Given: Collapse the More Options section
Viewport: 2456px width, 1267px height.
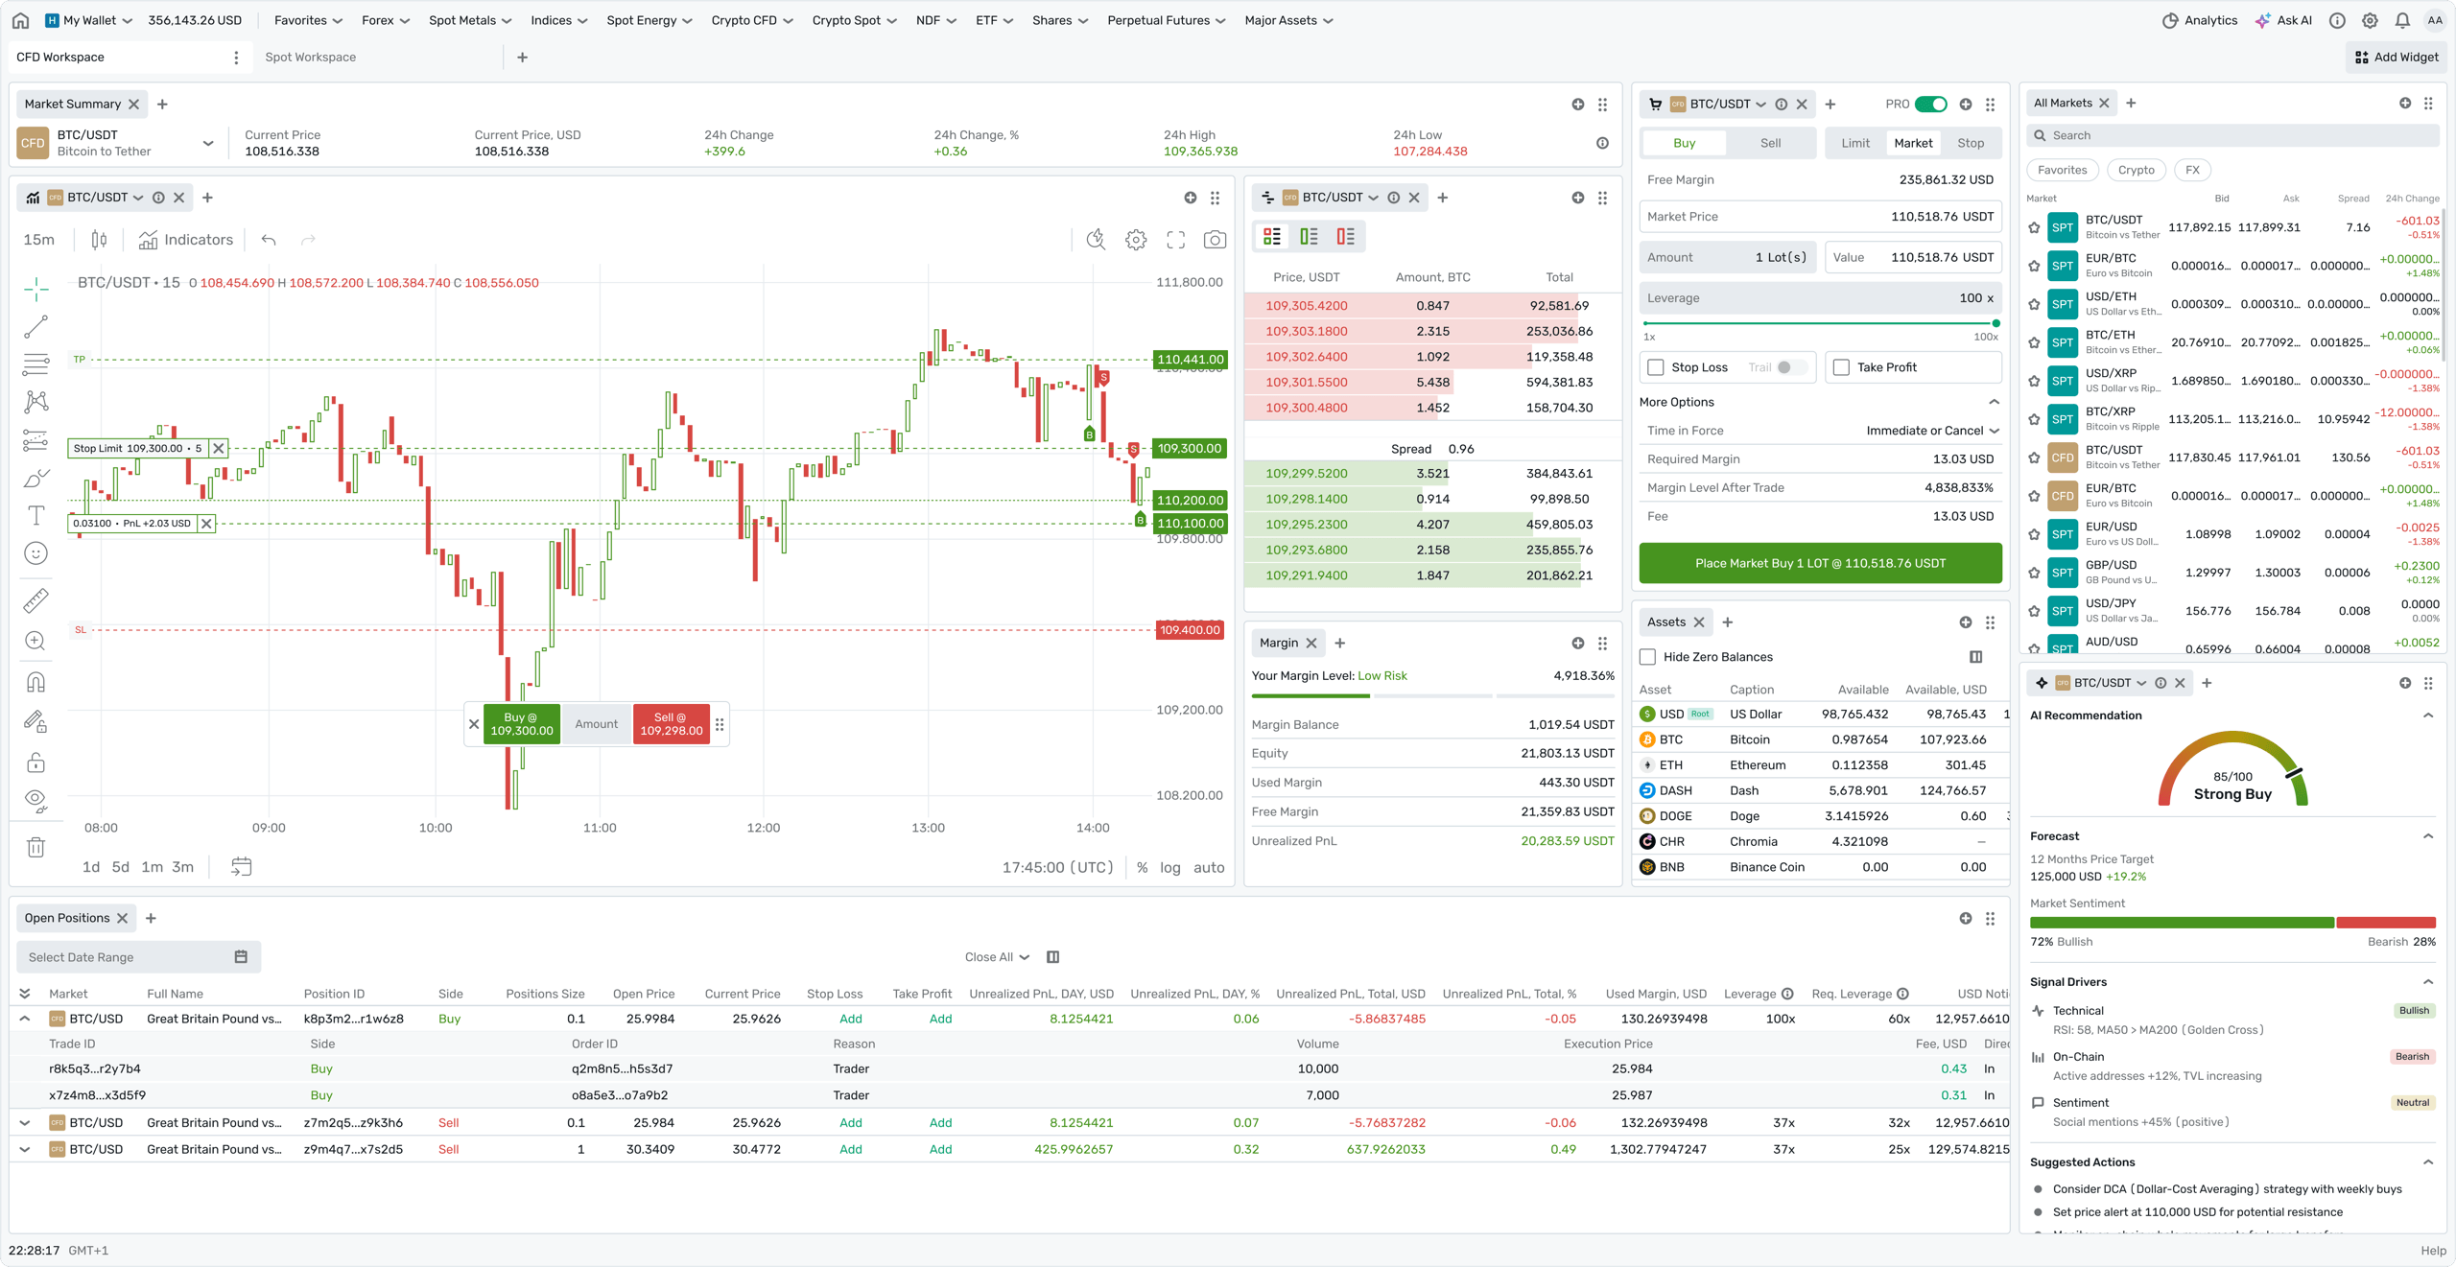Looking at the screenshot, I should (1994, 402).
